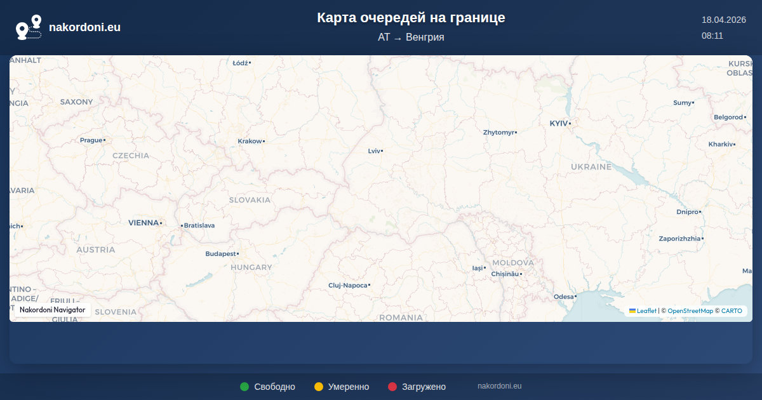
Task: Click the Odesa city marker on map
Action: [575, 297]
